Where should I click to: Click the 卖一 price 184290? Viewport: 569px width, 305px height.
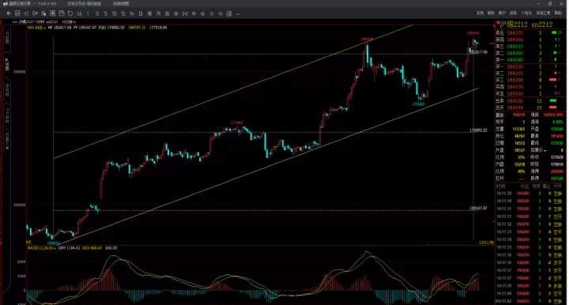tap(515, 60)
